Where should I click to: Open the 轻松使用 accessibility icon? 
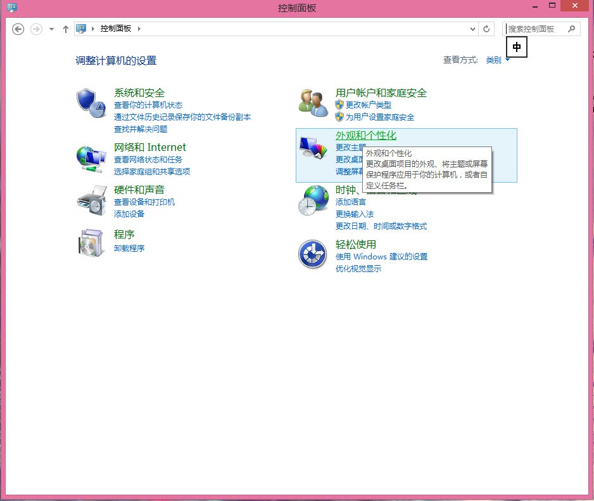[x=313, y=254]
